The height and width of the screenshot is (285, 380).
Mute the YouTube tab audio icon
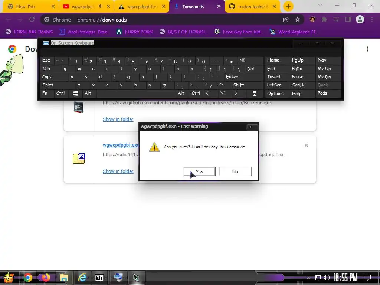(100, 7)
